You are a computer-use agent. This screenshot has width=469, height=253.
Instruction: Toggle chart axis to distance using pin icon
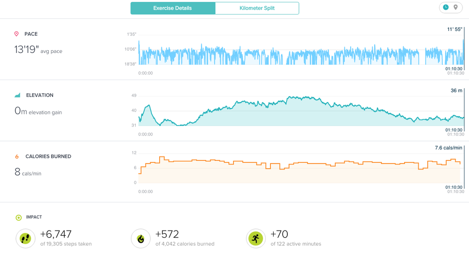(x=455, y=7)
